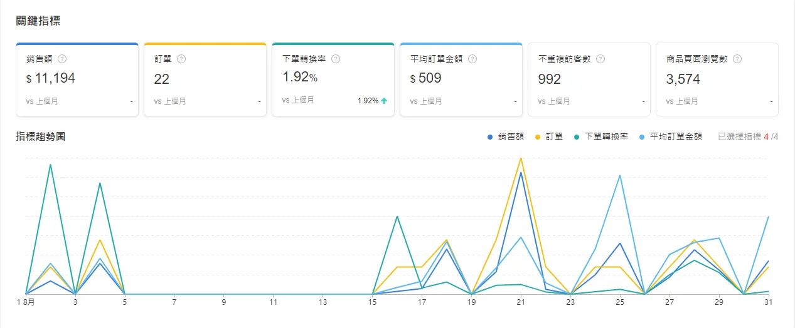Screen dimensions: 795x328
Task: Add the 商品頁面瀏覽數 3,574 metric card
Action: coord(717,79)
